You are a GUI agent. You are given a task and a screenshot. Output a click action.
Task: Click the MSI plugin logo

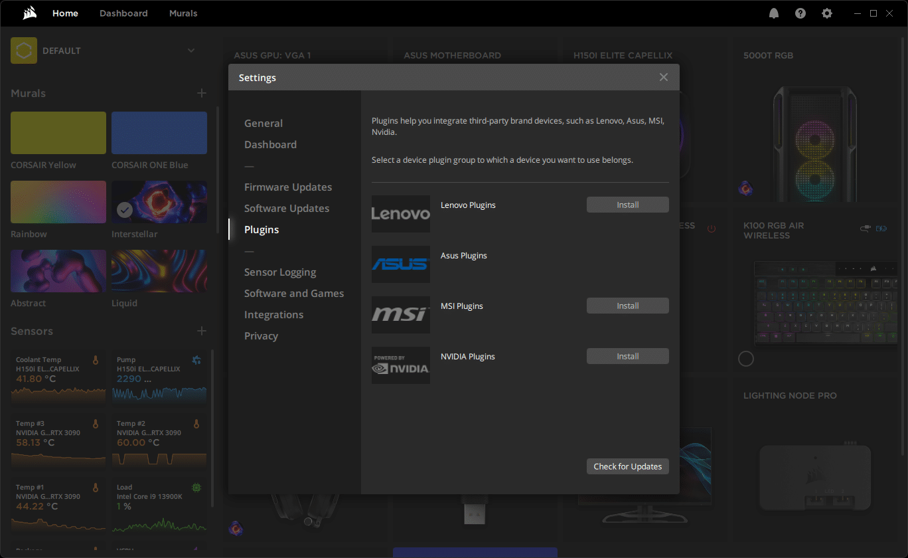[x=401, y=315]
